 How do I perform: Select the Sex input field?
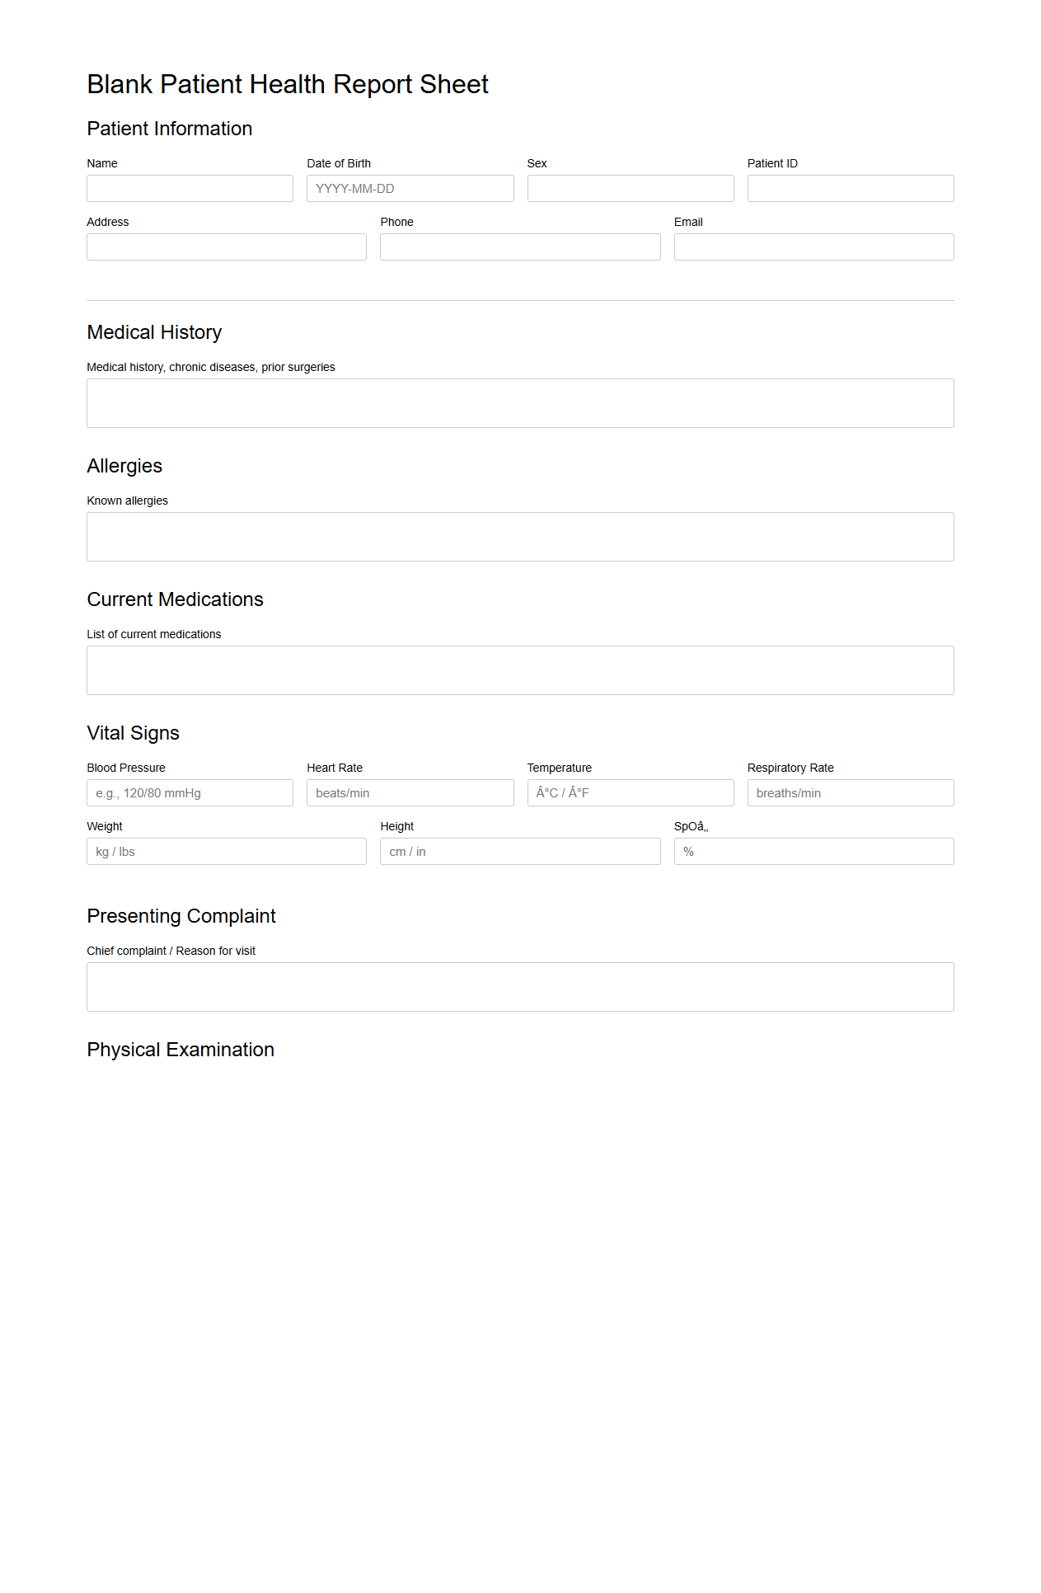point(630,188)
